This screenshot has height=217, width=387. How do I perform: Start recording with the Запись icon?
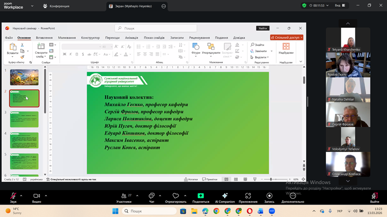(269, 196)
